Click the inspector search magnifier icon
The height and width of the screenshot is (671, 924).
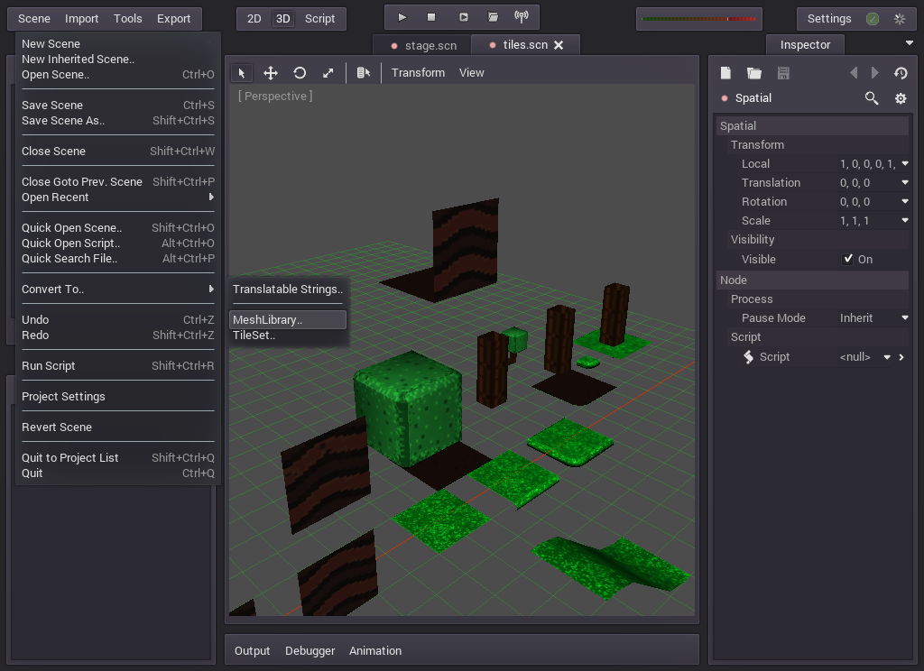[x=872, y=98]
